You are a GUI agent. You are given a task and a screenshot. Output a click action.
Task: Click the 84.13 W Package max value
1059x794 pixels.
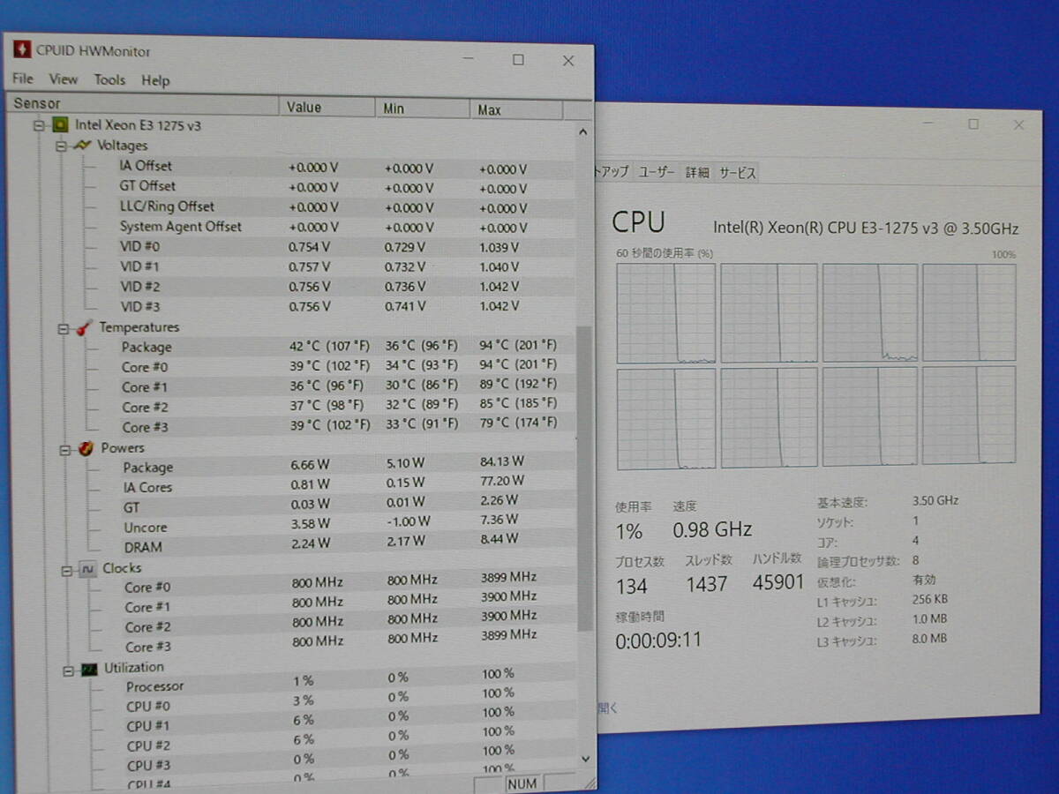pos(503,461)
